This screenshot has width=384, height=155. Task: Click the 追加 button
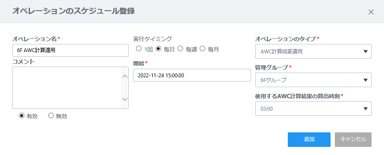(x=309, y=139)
